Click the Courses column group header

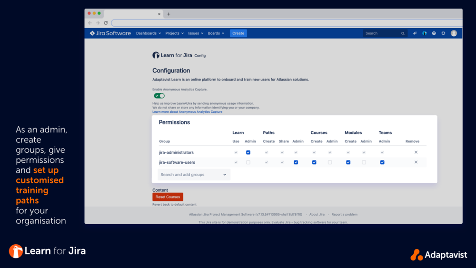coord(319,133)
